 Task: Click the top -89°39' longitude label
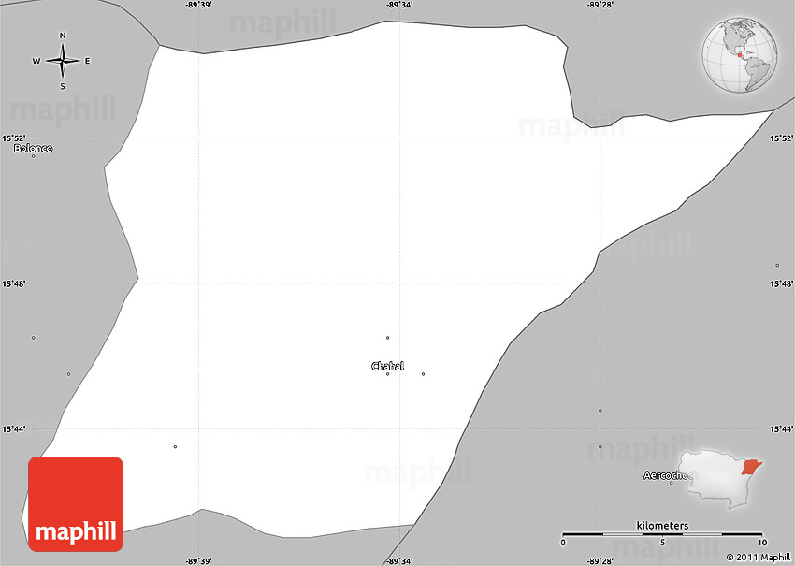click(x=198, y=6)
